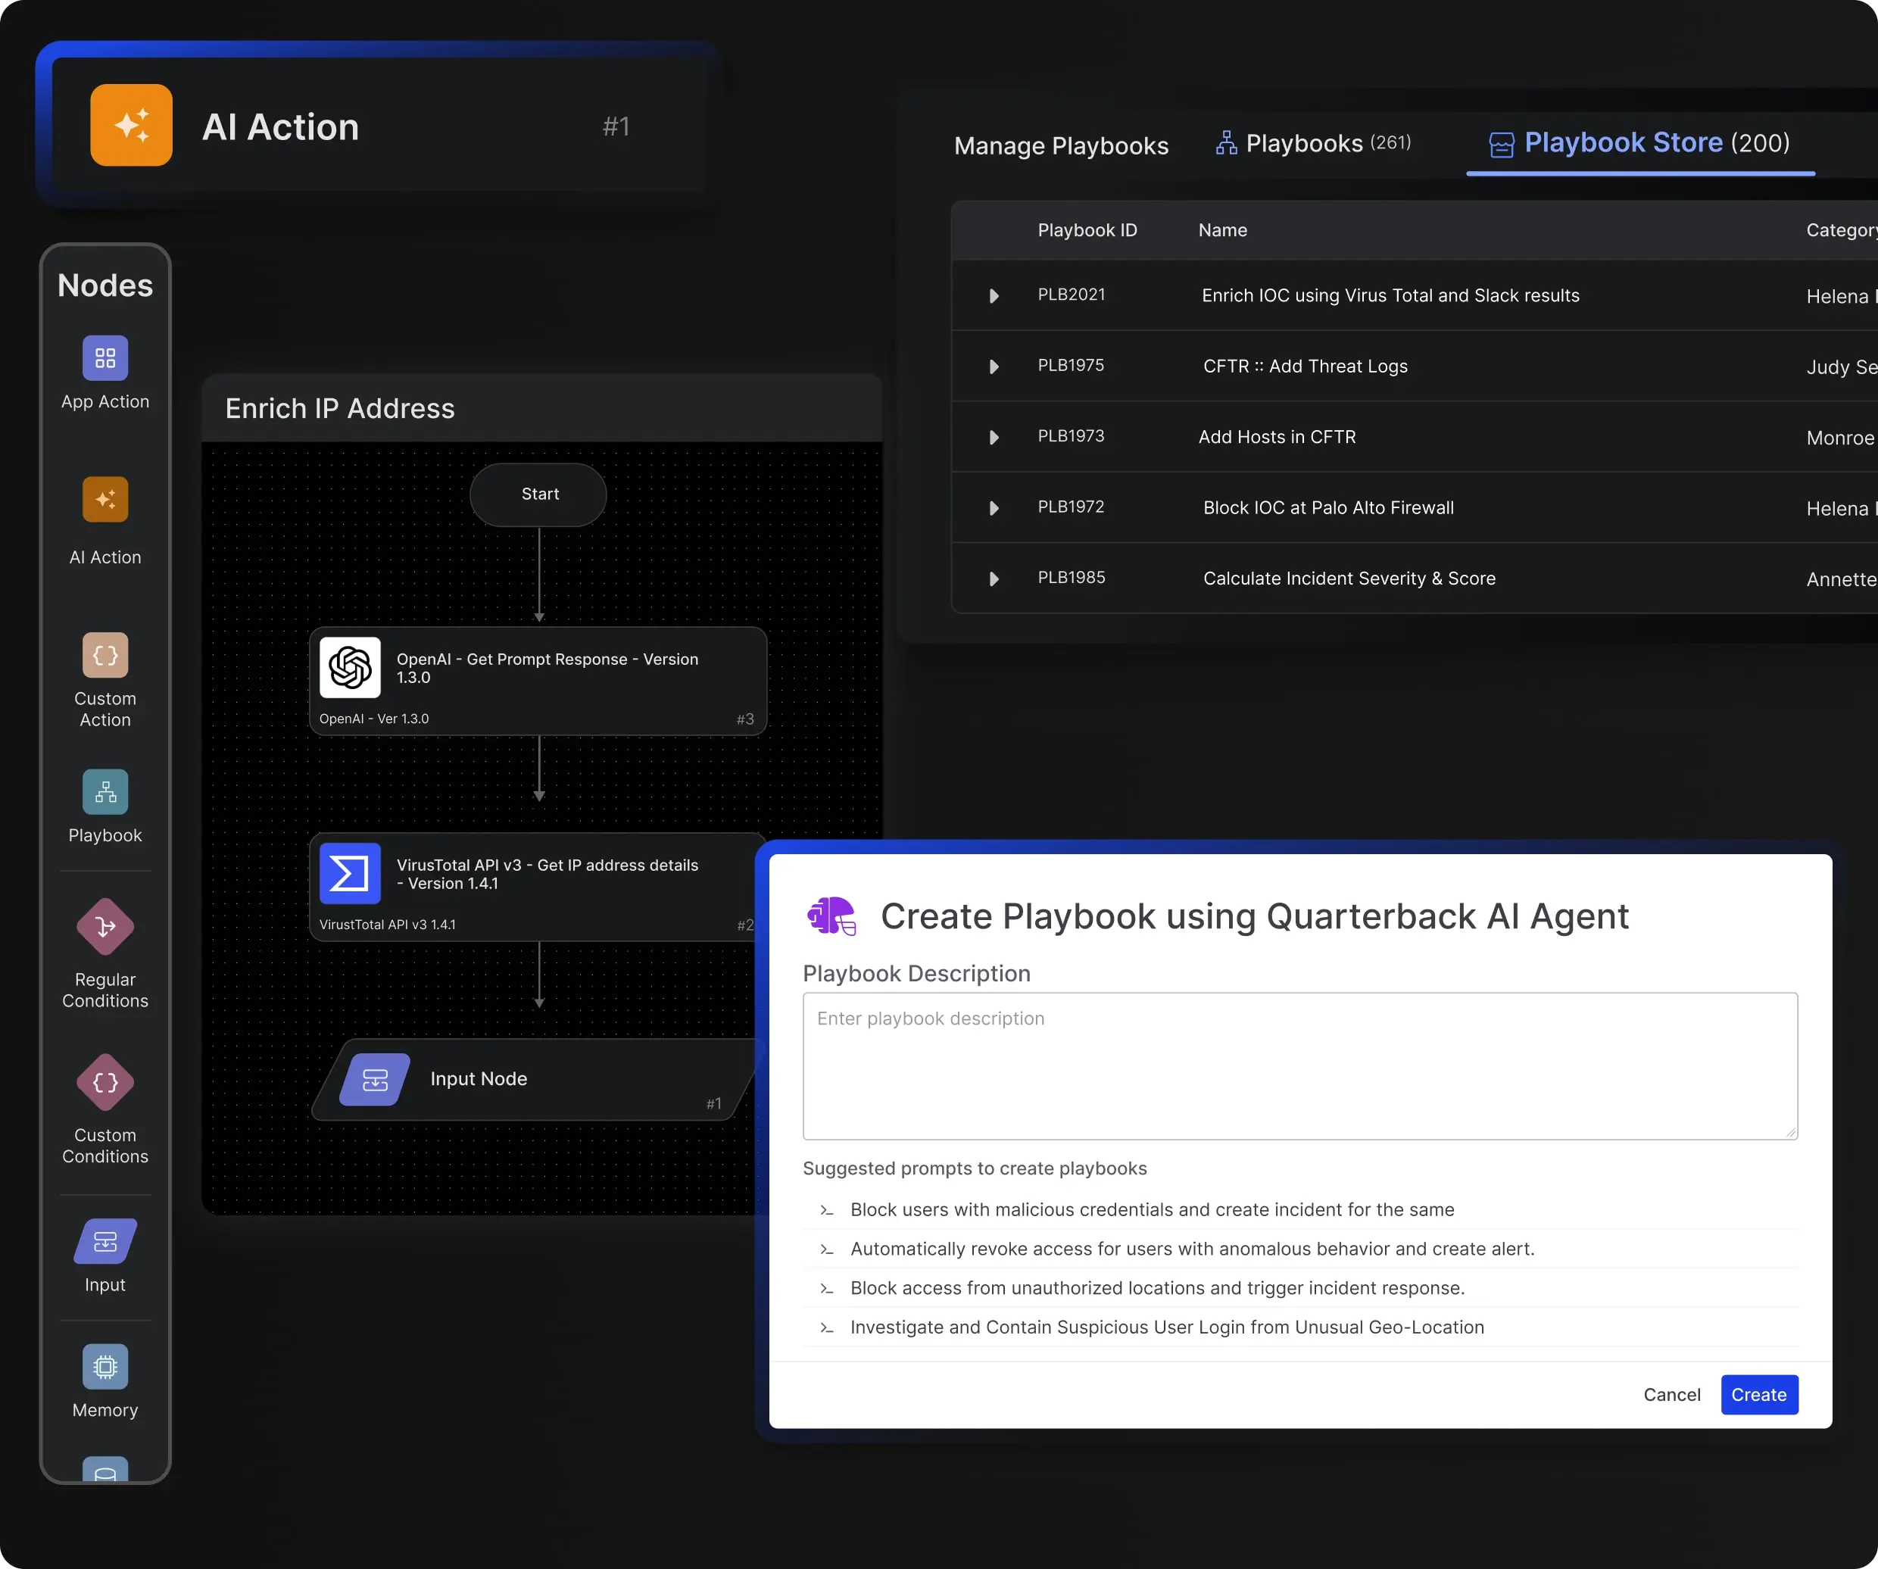Choose the Regular Conditions node
Viewport: 1878px width, 1569px height.
click(105, 926)
